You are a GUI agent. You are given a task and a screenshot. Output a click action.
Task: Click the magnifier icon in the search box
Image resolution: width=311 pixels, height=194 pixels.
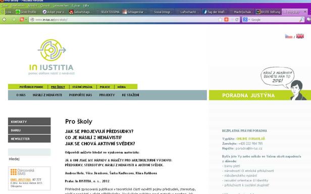click(301, 19)
